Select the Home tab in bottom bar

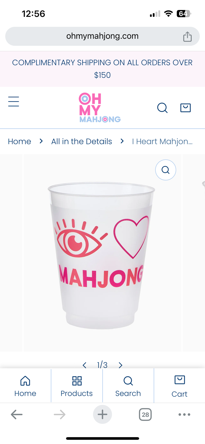[x=25, y=386]
